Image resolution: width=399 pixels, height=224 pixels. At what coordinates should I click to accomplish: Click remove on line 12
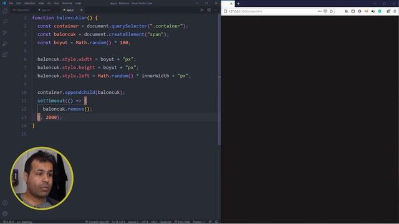point(76,109)
